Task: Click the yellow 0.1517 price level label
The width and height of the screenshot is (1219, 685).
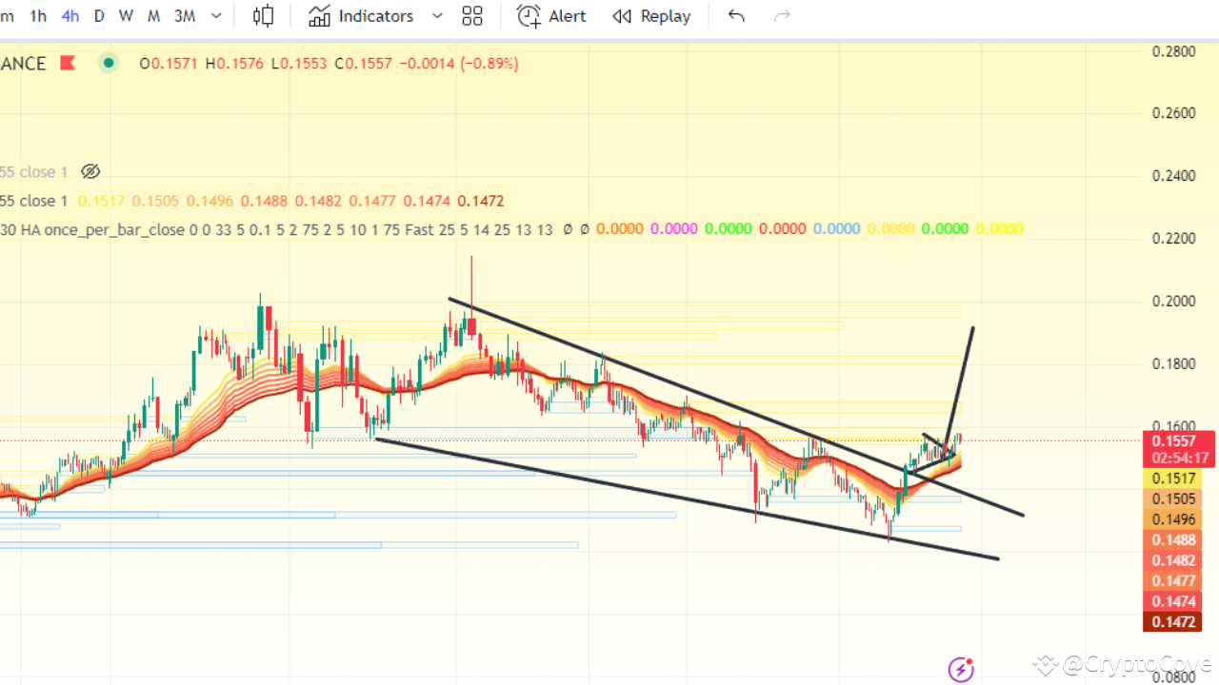Action: pyautogui.click(x=1172, y=478)
